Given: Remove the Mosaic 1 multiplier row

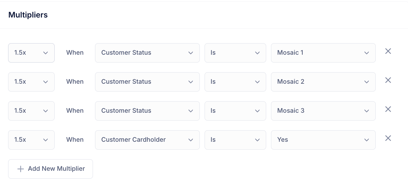Looking at the screenshot, I should point(388,51).
